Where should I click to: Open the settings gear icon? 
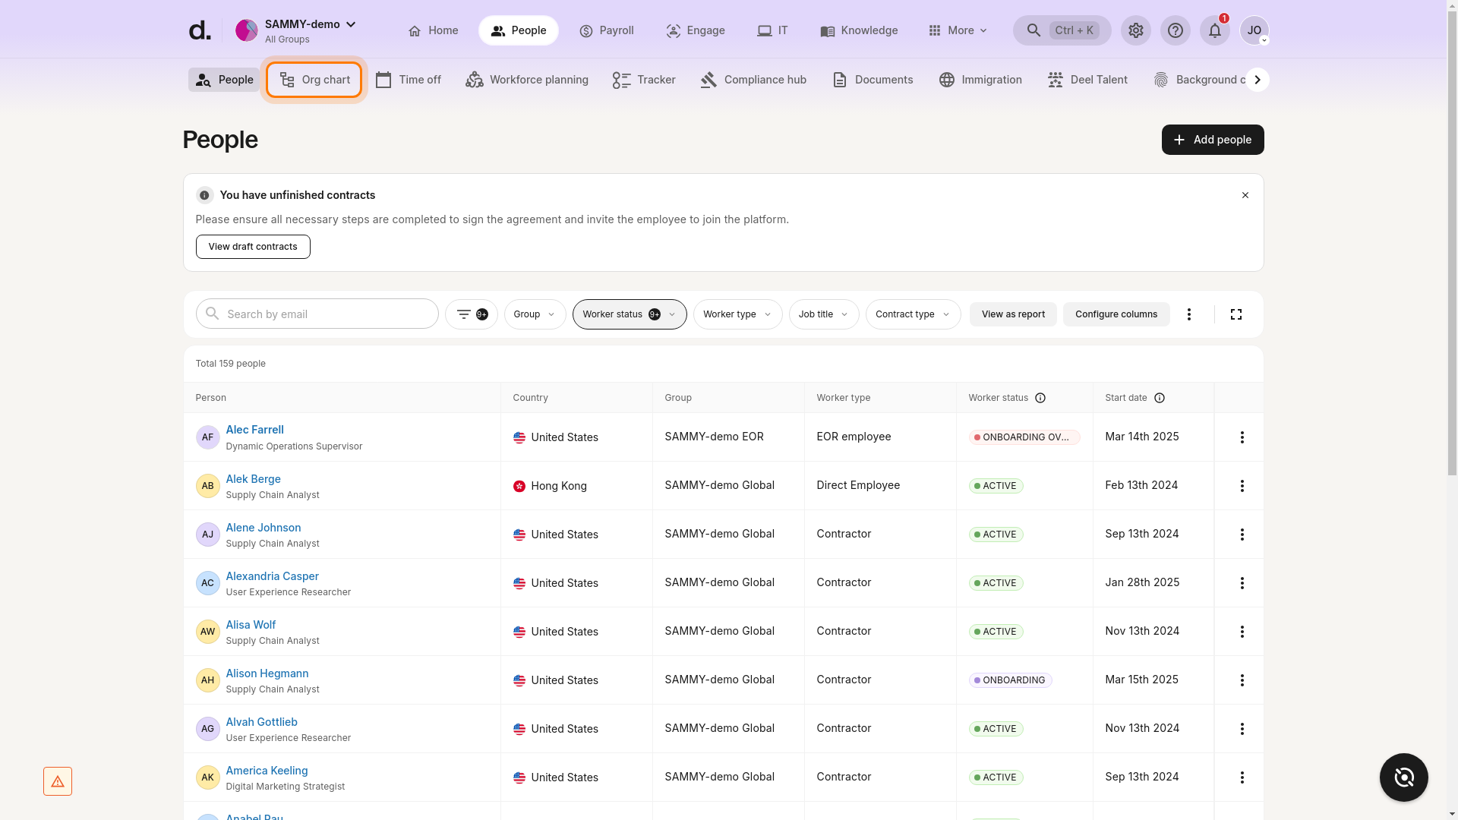[1135, 30]
